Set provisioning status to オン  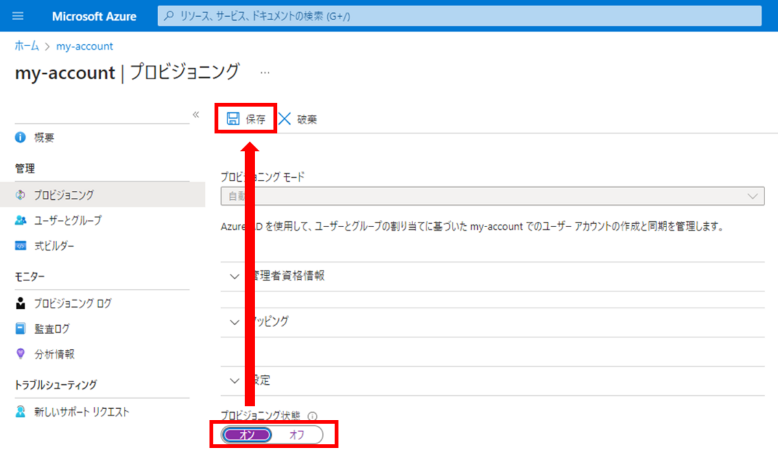tap(246, 435)
